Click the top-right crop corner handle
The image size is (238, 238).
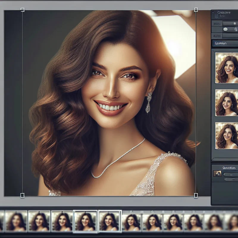tap(196, 10)
